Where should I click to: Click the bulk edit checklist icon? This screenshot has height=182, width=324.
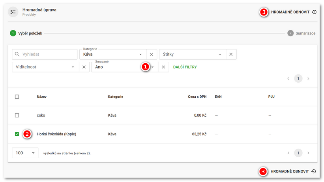coord(13,12)
